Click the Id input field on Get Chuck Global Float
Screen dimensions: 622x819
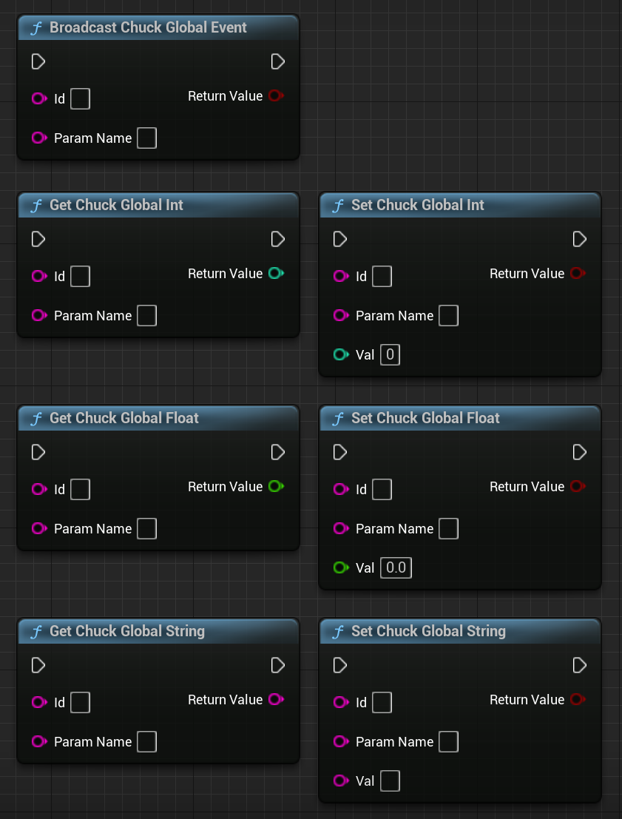pos(79,489)
